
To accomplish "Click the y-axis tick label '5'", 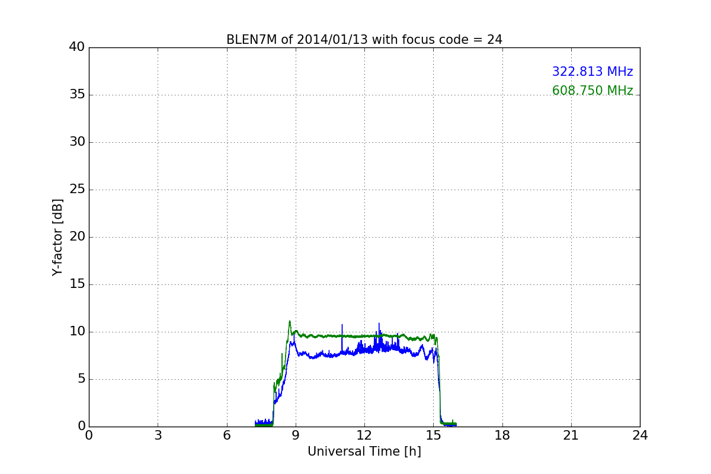I will 81,379.
